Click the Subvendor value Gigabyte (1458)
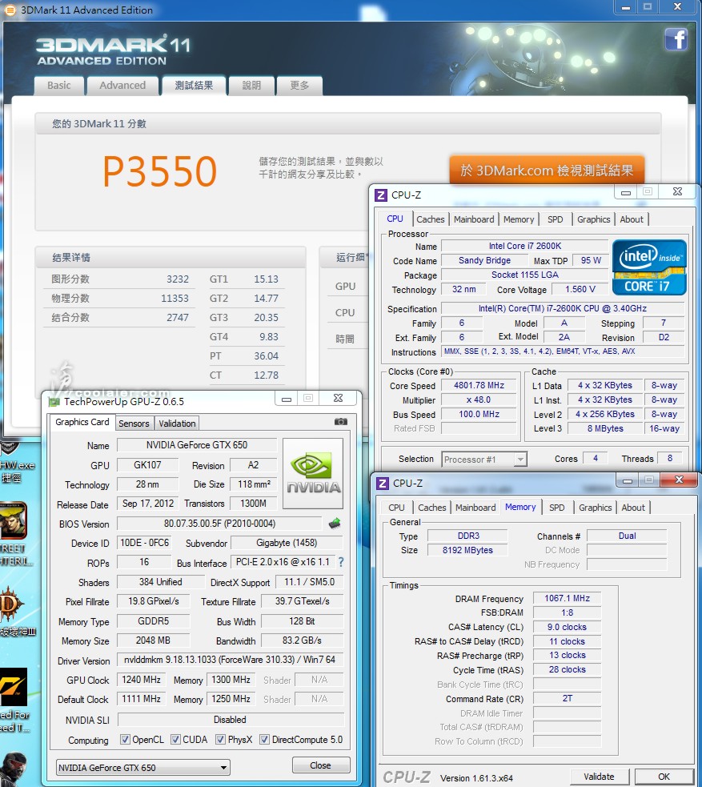702x787 pixels. (x=287, y=543)
